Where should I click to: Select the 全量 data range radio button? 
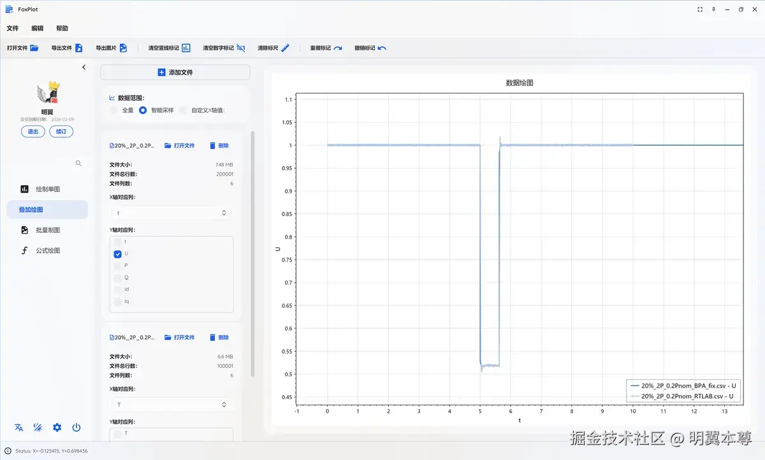click(114, 110)
